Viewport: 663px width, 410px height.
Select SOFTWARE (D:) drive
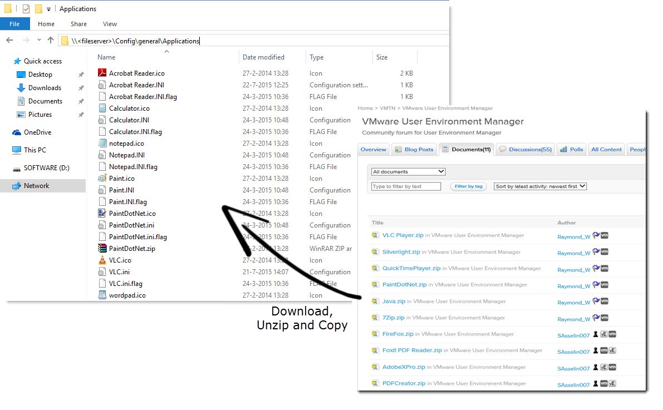tap(47, 168)
